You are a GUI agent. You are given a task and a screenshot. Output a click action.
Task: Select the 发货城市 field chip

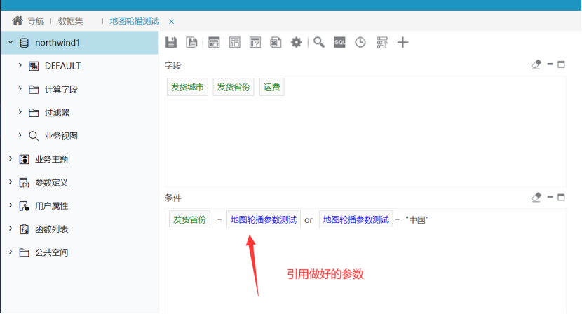point(187,87)
